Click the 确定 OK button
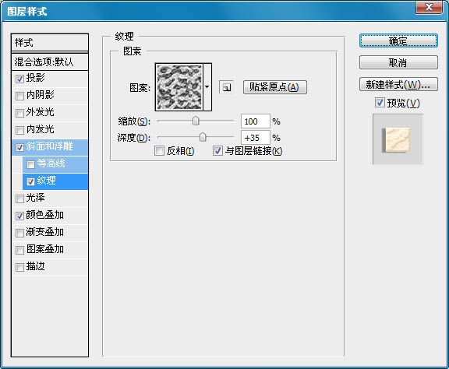The height and width of the screenshot is (369, 449). pos(398,41)
